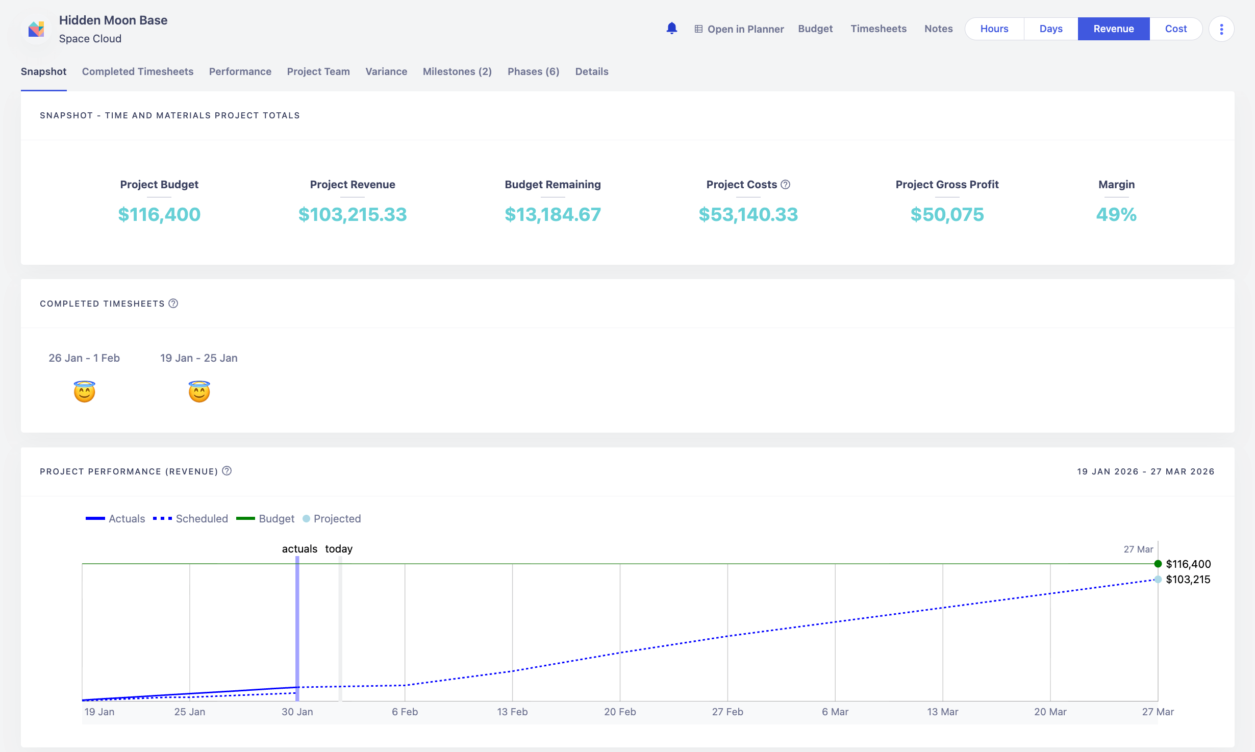Switch view to Hours

point(994,29)
